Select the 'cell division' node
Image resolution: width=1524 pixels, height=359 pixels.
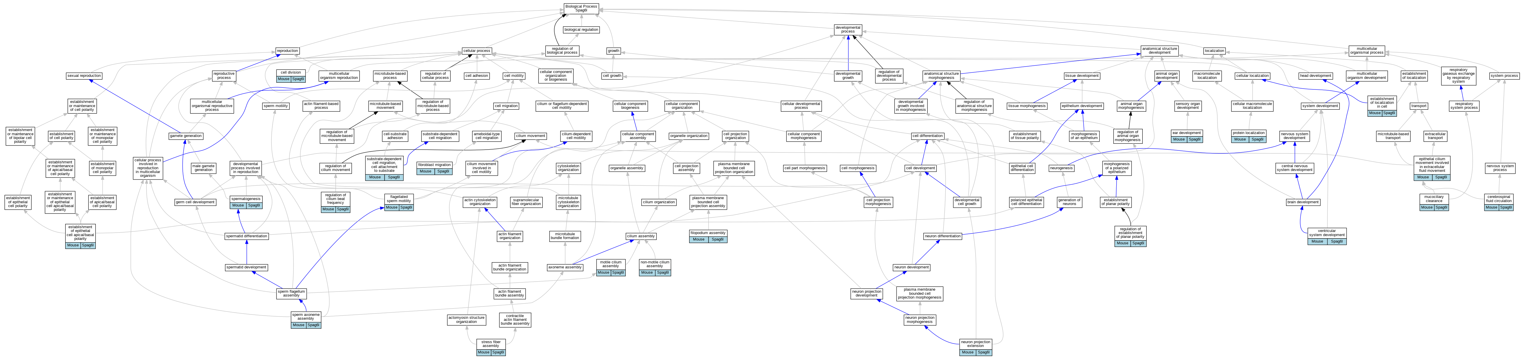click(x=291, y=76)
